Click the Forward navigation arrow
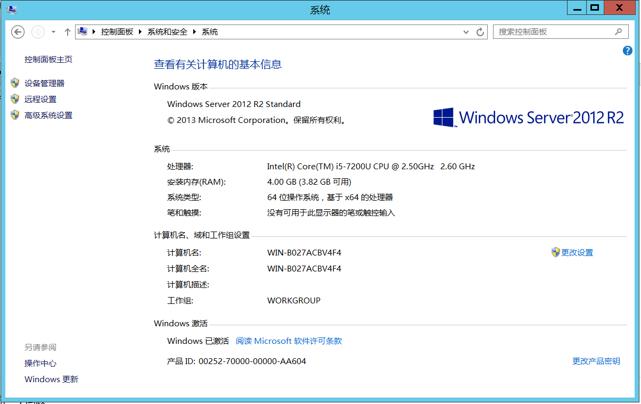 (38, 32)
